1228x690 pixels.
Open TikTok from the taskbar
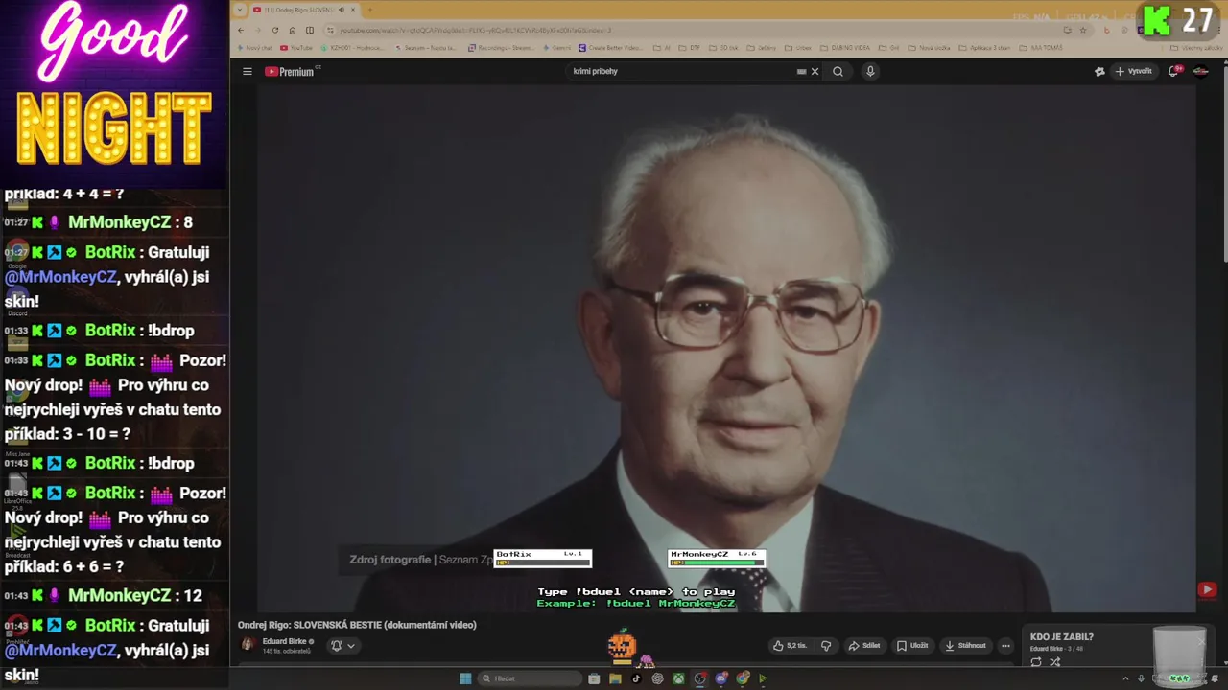pos(636,678)
